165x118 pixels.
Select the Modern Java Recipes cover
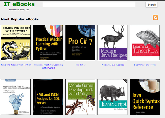click(x=113, y=42)
